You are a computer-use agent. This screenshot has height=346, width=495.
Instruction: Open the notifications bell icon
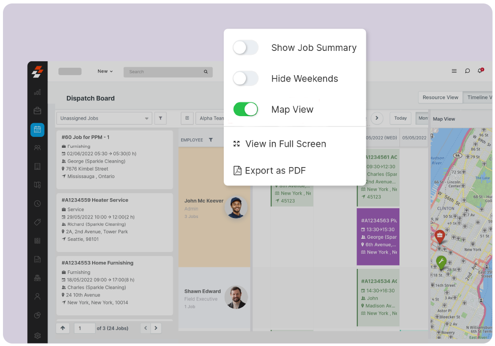point(480,71)
